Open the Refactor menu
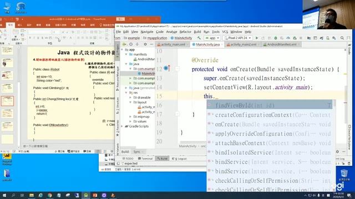 click(185, 32)
